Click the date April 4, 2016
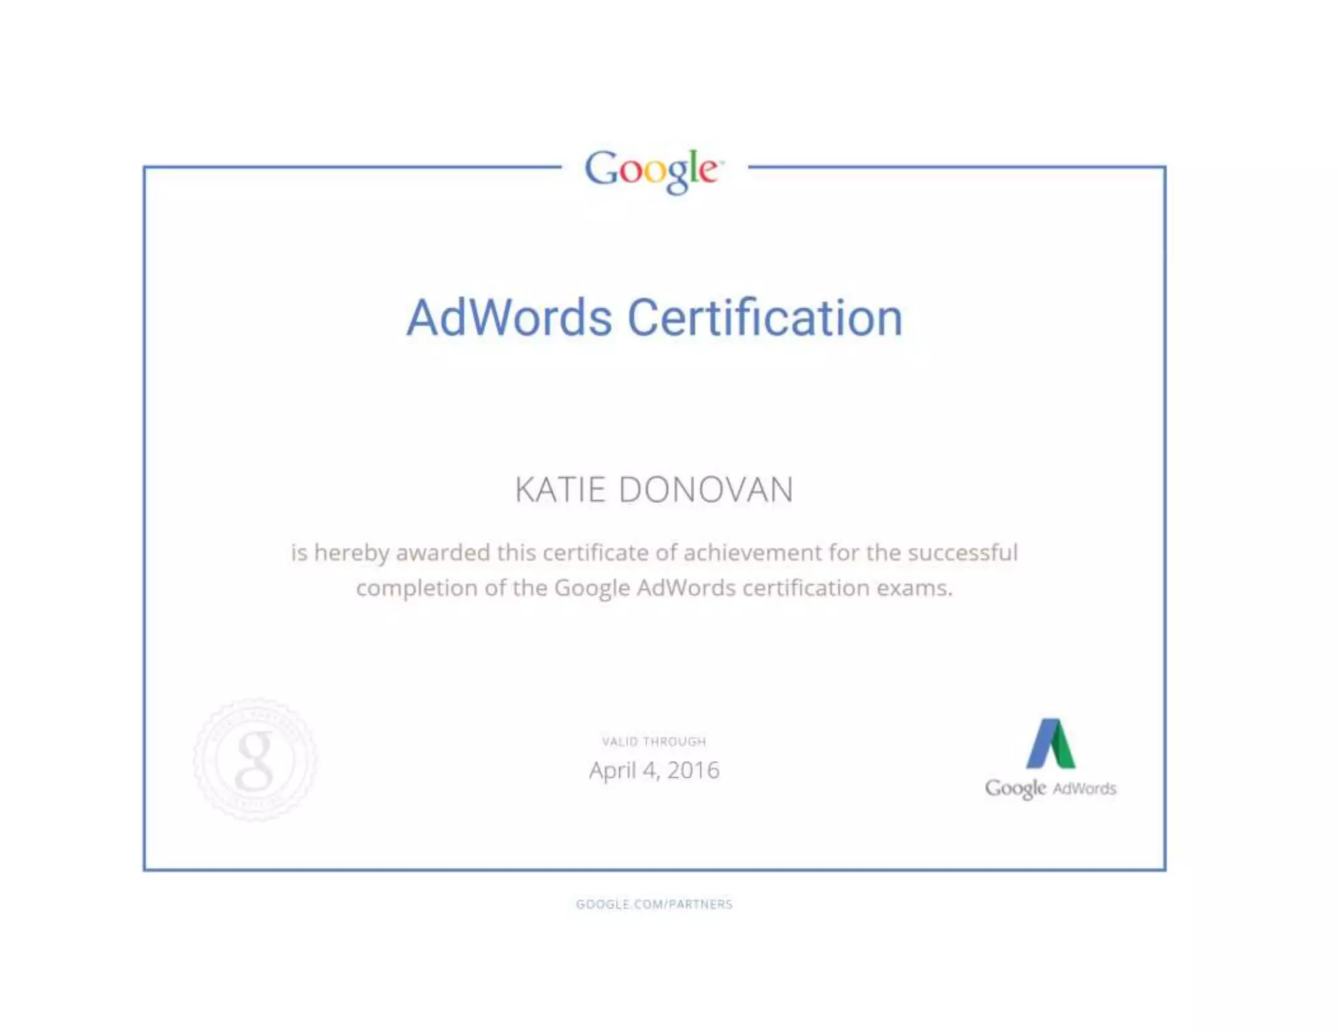This screenshot has height=1034, width=1338. pyautogui.click(x=654, y=771)
